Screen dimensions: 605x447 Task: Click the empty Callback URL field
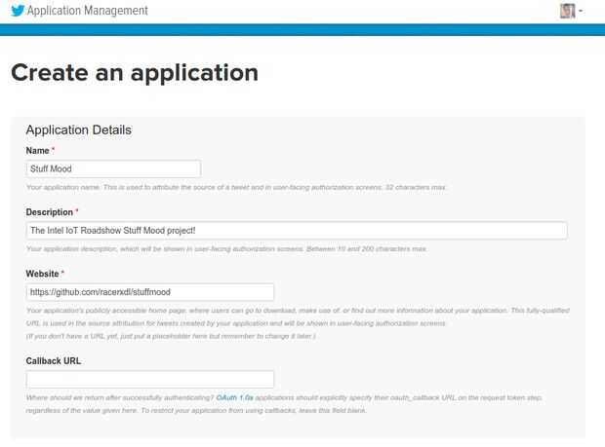pyautogui.click(x=150, y=379)
